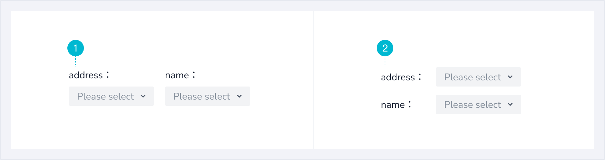Expand the address select beside badge 2 label

(x=478, y=77)
